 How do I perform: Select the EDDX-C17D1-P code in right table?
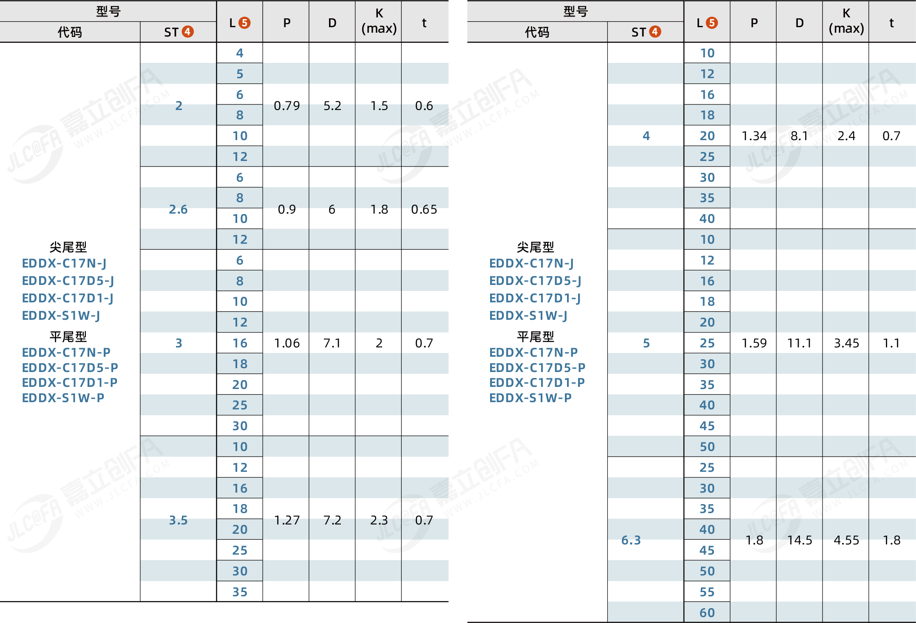(x=537, y=383)
